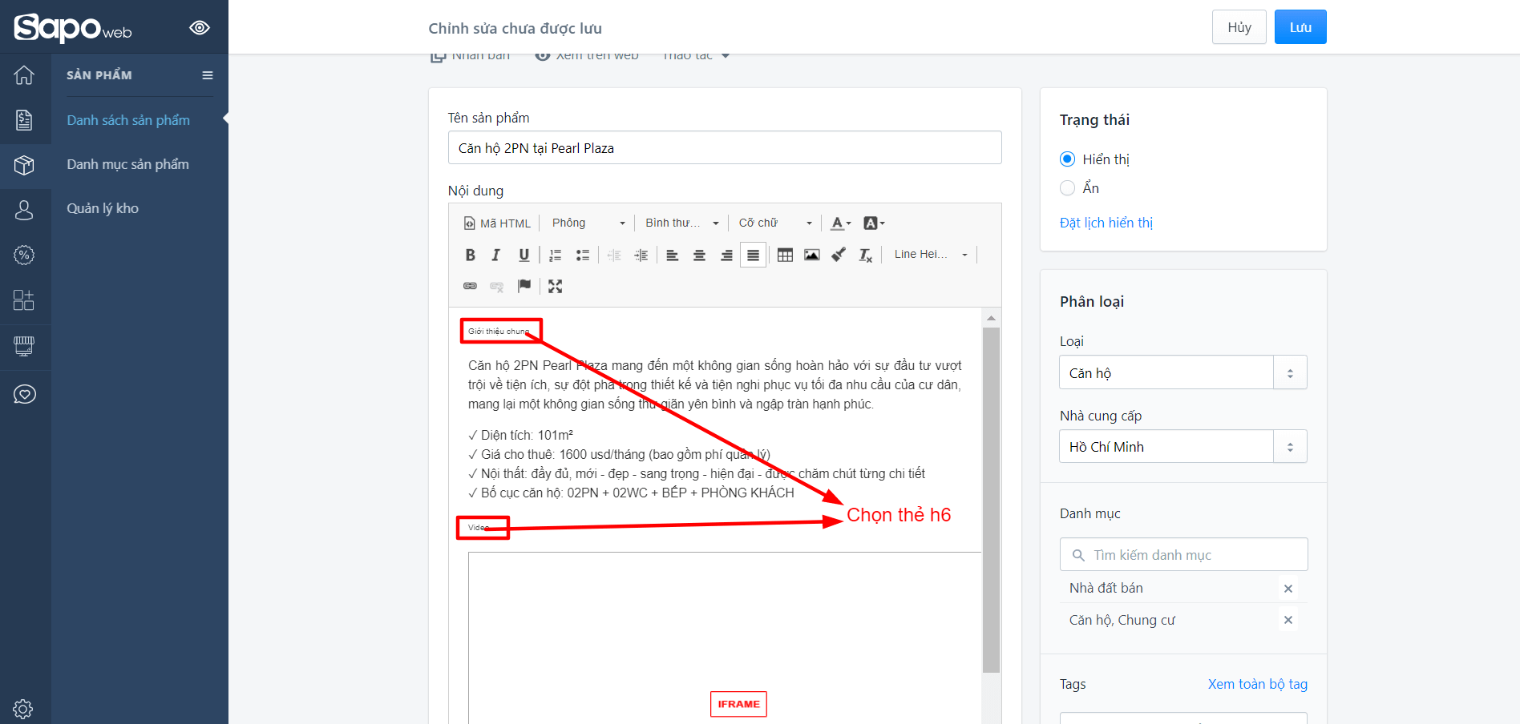Open the Bình thường format dropdown

(x=682, y=223)
